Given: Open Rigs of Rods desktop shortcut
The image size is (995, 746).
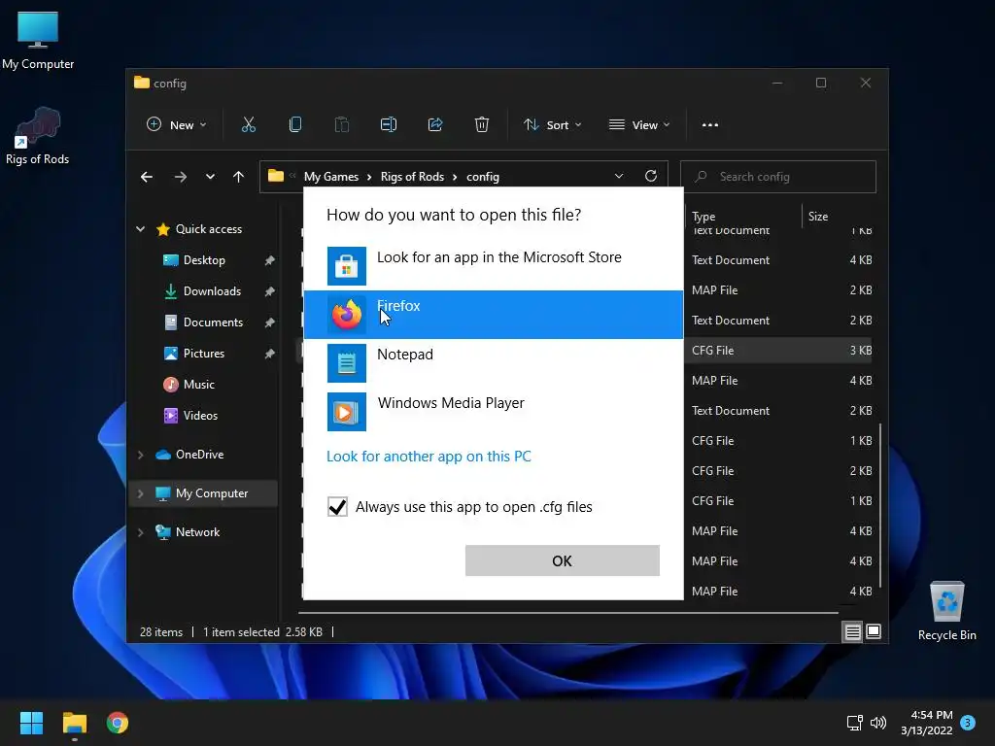Looking at the screenshot, I should click(38, 136).
